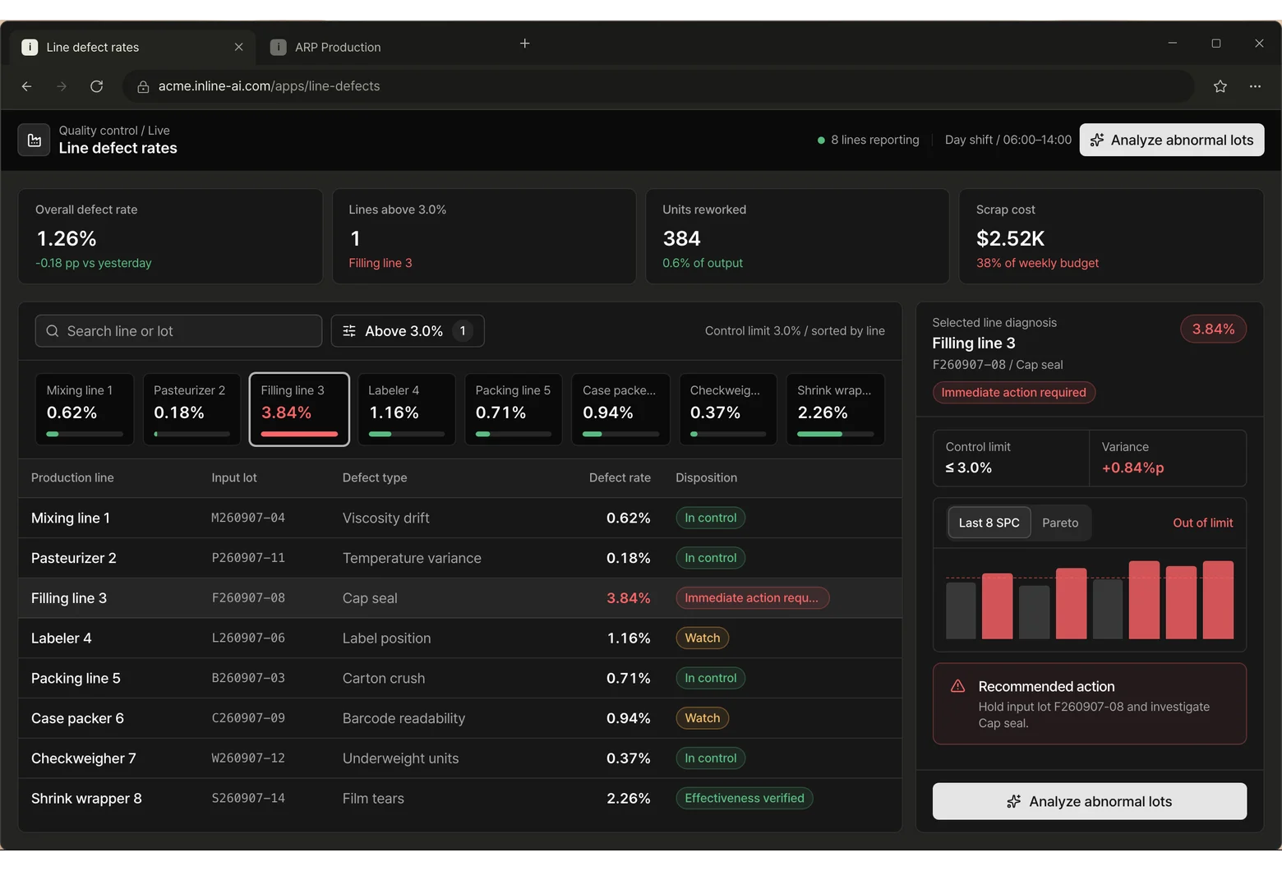
Task: Reload the page with the refresh icon
Action: tap(96, 86)
